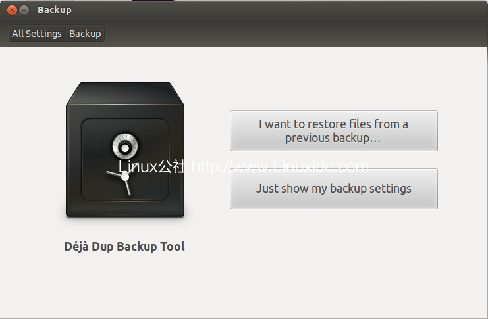Screen dimensions: 488x319
Task: Choose to restore files from a previous backup
Action: [x=333, y=131]
